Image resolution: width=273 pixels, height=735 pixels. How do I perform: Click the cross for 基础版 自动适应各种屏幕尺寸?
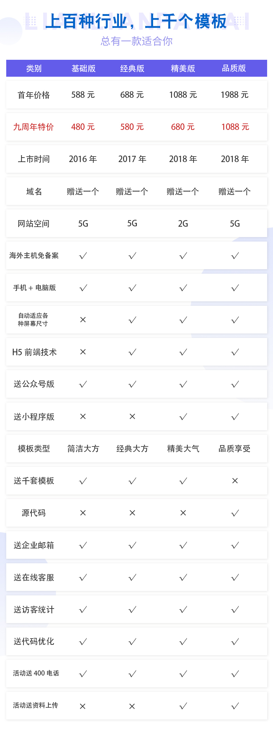83,320
